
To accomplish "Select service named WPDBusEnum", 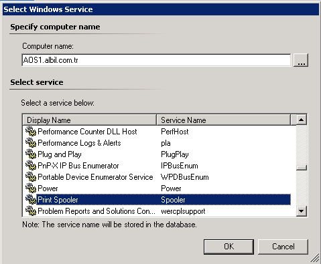I will click(184, 177).
